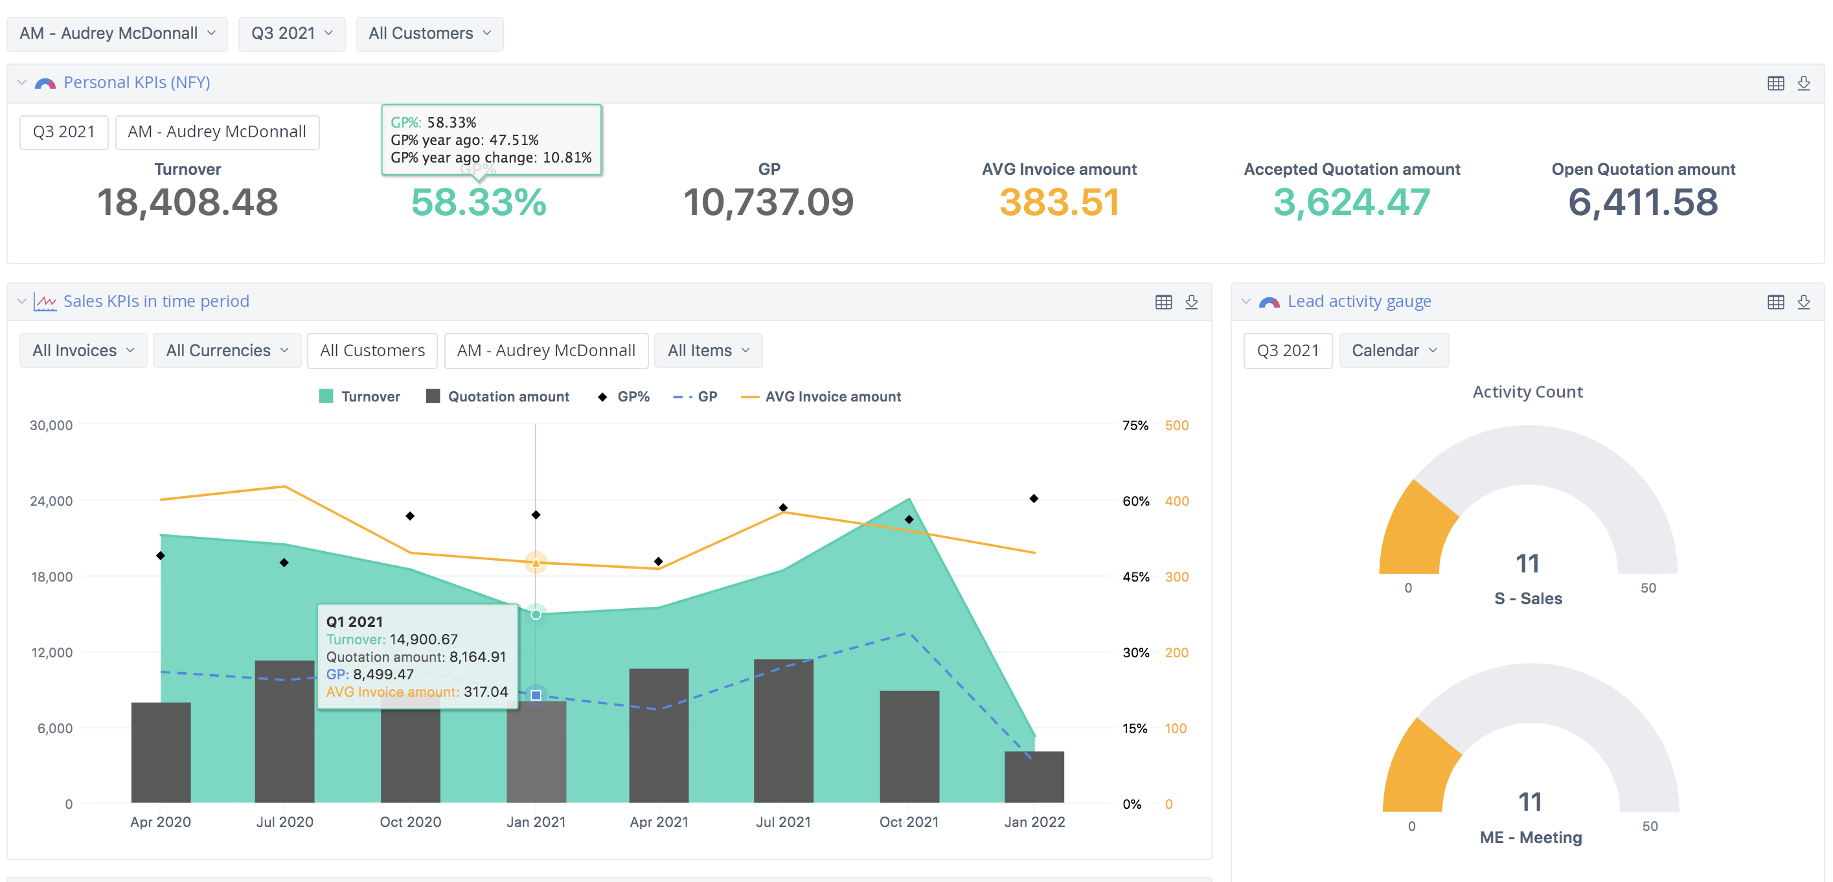Export the Sales KPIs in time period chart
The image size is (1833, 882).
click(1191, 302)
